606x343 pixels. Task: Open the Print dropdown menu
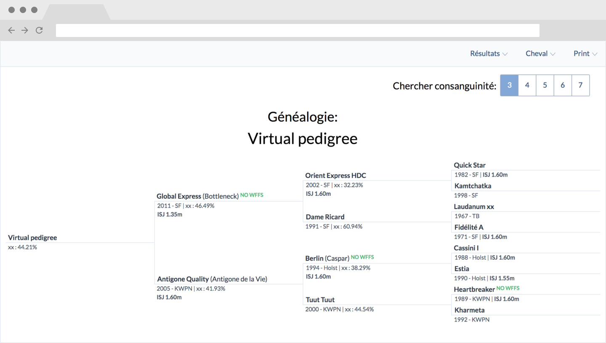(585, 53)
